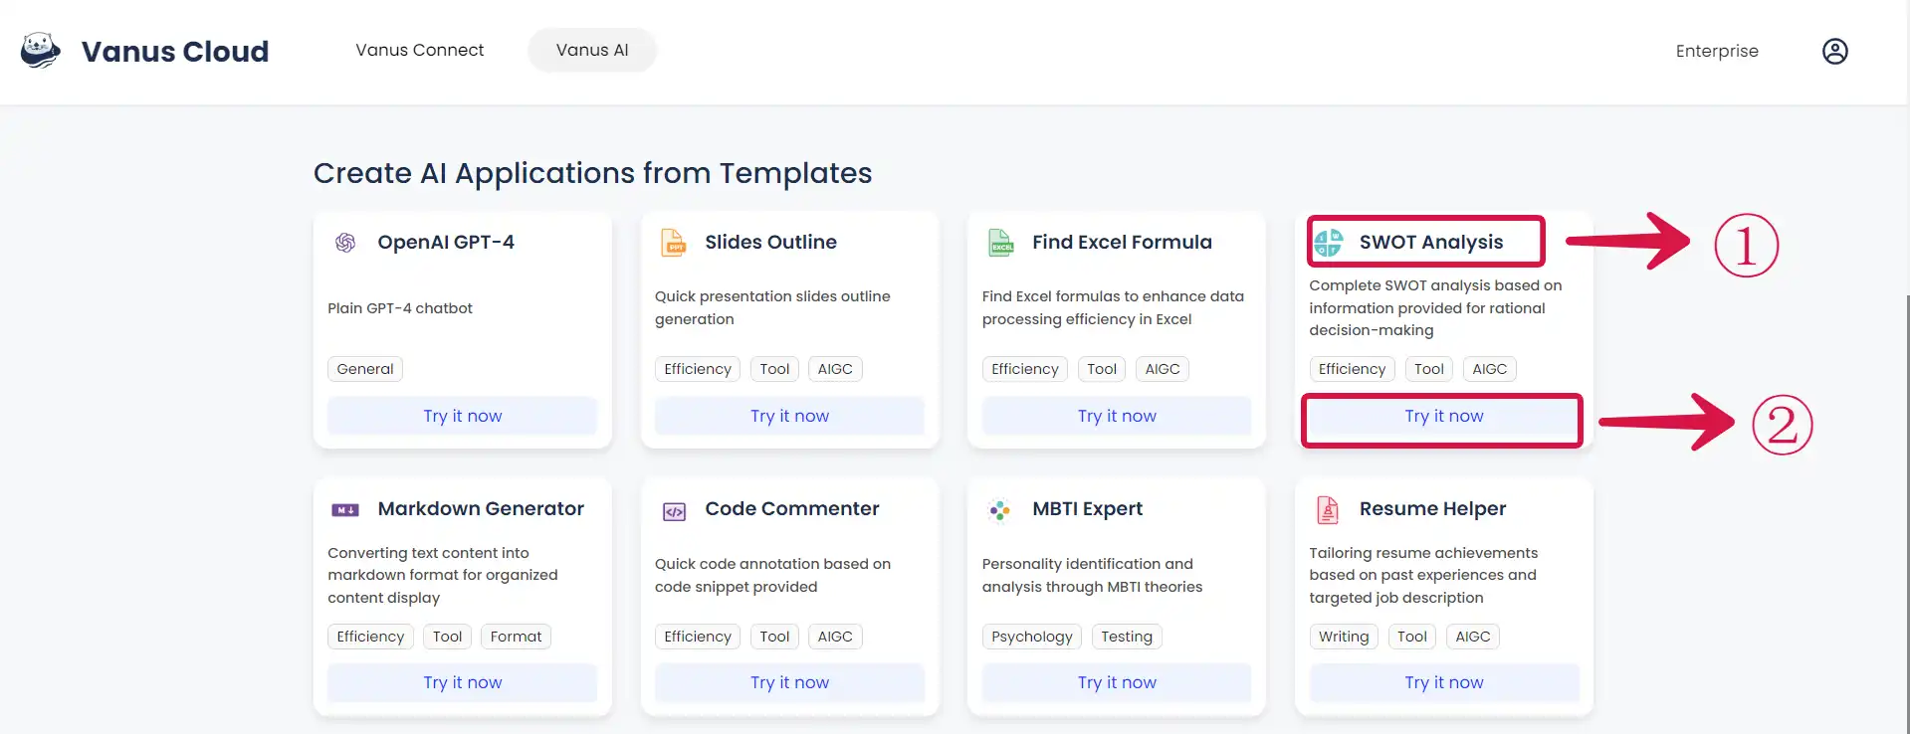
Task: Select the Vanus AI tab
Action: pos(592,50)
